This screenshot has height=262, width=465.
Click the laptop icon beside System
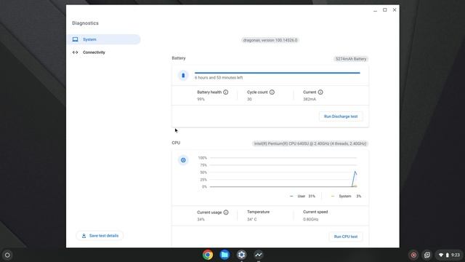pos(76,39)
